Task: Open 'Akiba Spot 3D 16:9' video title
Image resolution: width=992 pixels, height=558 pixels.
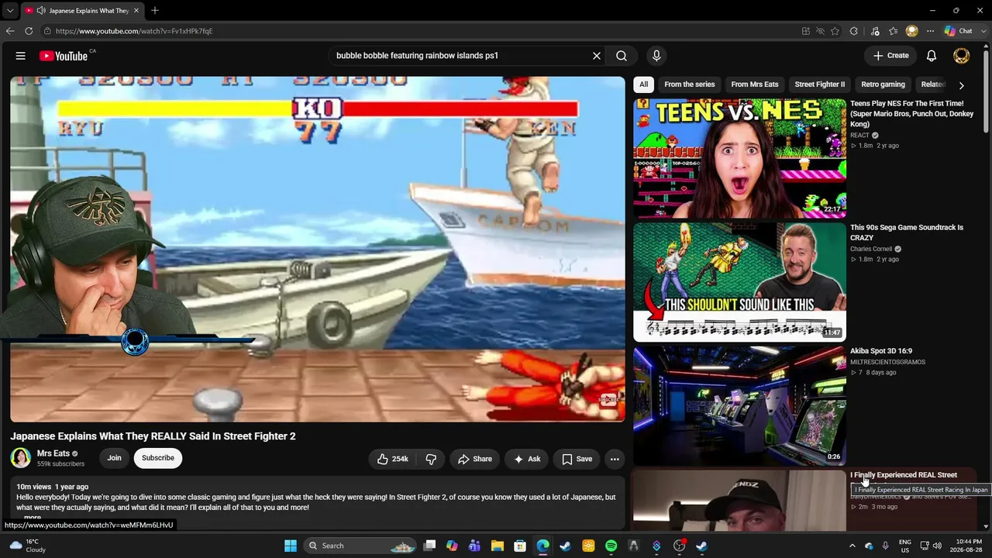Action: pyautogui.click(x=881, y=351)
